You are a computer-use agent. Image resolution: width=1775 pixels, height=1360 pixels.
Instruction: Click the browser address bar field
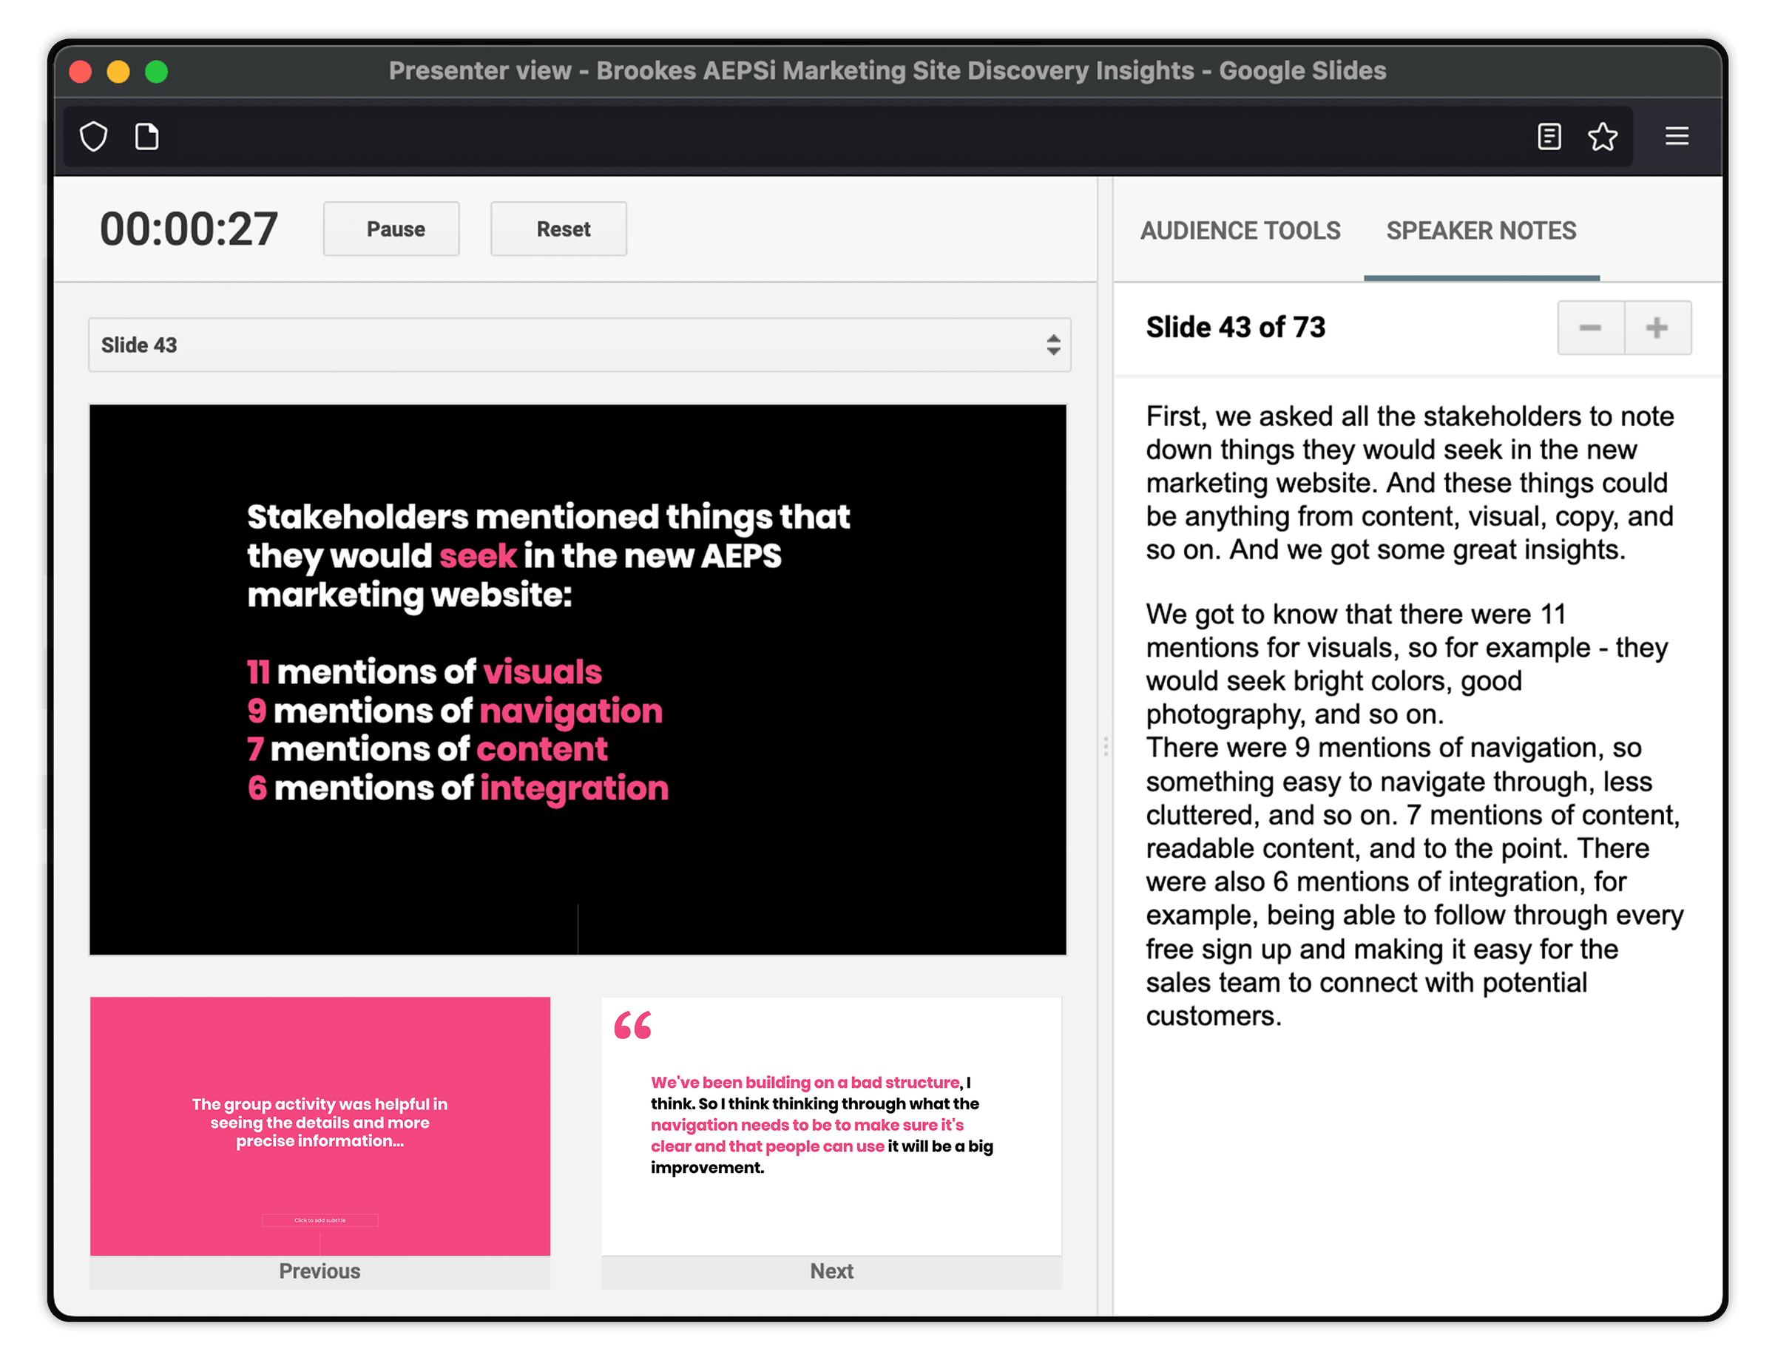click(x=847, y=136)
